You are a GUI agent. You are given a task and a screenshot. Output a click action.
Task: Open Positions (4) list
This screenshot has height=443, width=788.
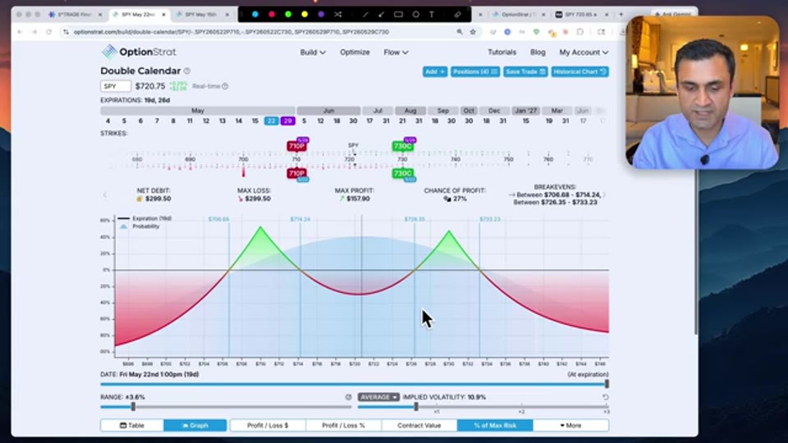[x=475, y=72]
